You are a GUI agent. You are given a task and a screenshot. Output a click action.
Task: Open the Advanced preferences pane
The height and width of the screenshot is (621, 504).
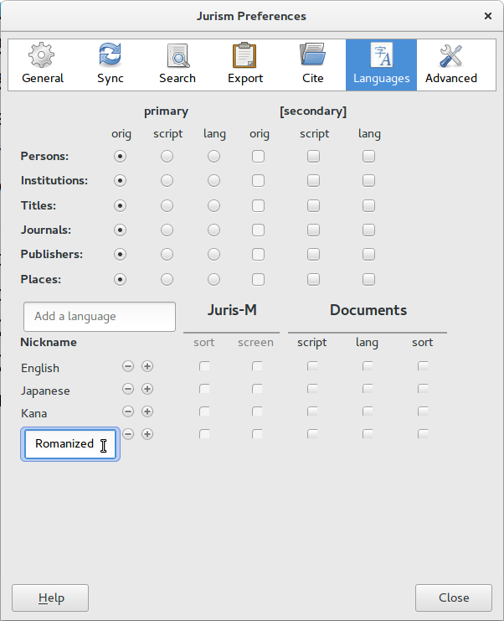[451, 65]
